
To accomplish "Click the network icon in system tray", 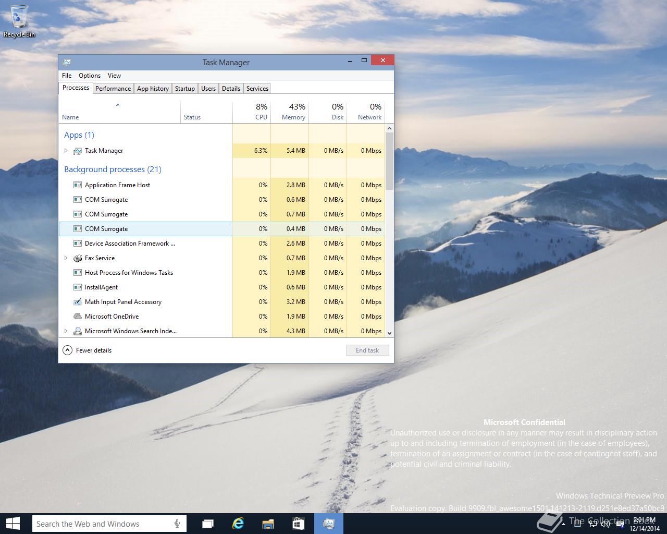I will tap(594, 524).
